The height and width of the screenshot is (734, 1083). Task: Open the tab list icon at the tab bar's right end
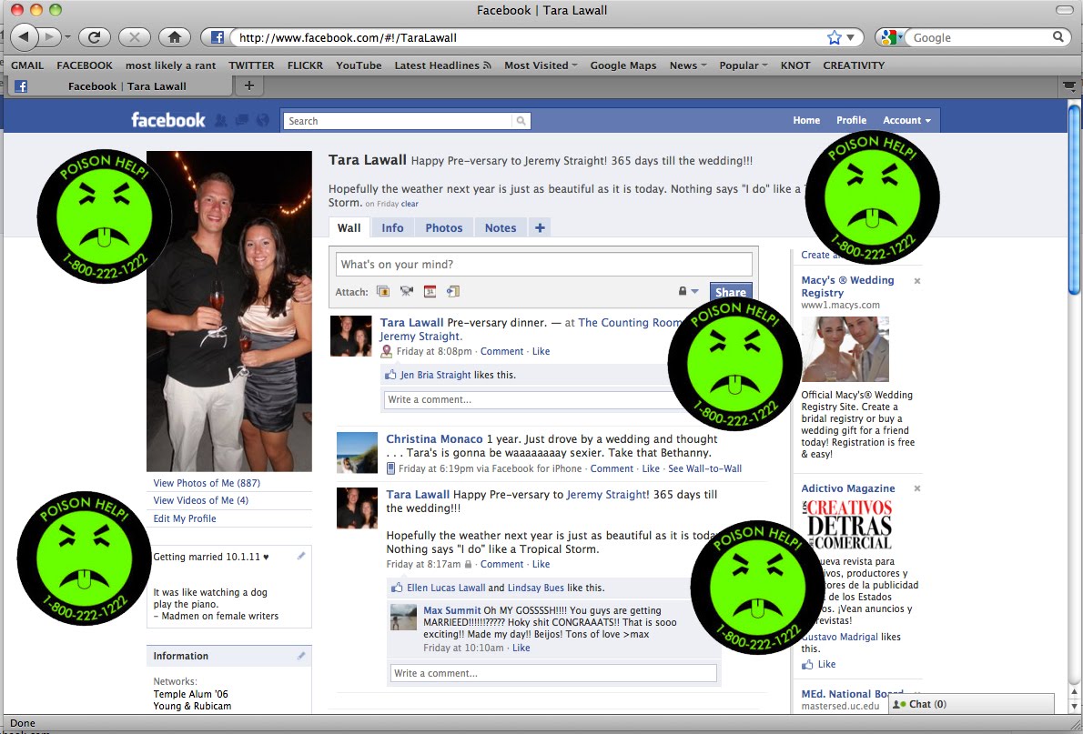(x=1069, y=85)
